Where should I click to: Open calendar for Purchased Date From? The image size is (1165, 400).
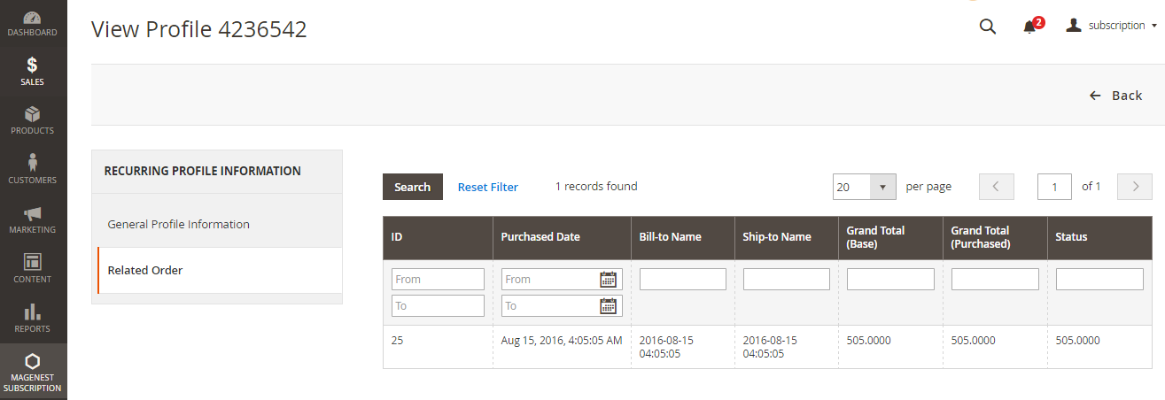tap(608, 280)
